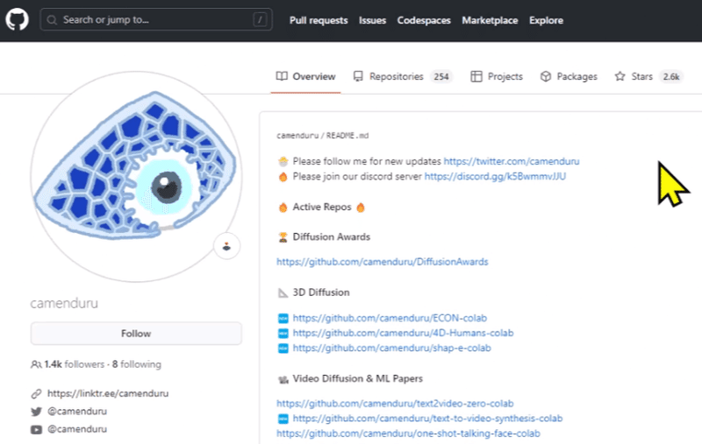Click the trophy emoji by Diffusion Awards
702x444 pixels.
(283, 237)
